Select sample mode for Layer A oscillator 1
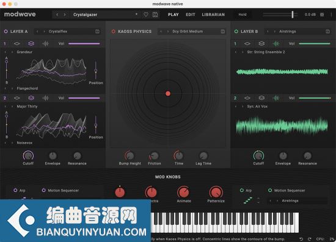The image size is (336, 242). click(45, 44)
